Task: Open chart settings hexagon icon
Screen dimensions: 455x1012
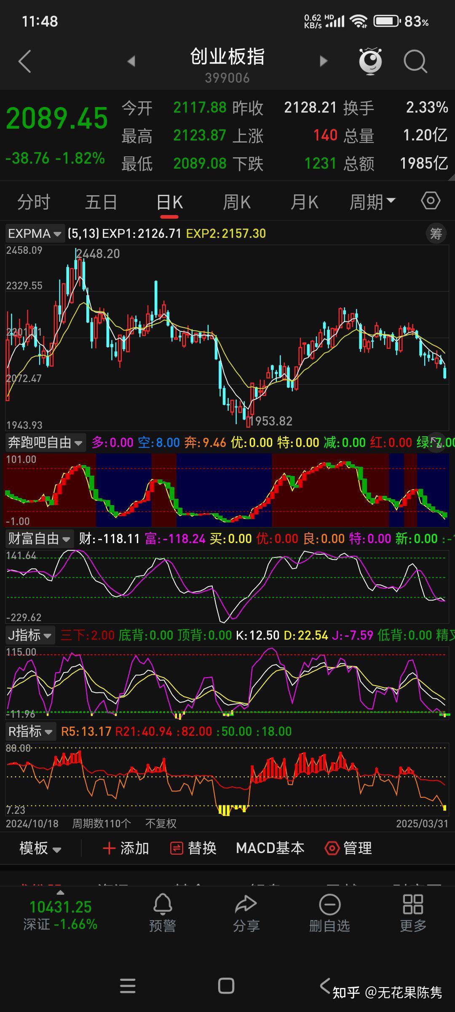Action: tap(430, 201)
